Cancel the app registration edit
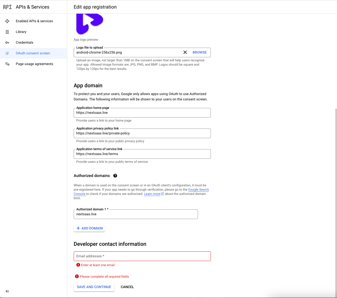Screen dimensions: 337x298 [127, 287]
